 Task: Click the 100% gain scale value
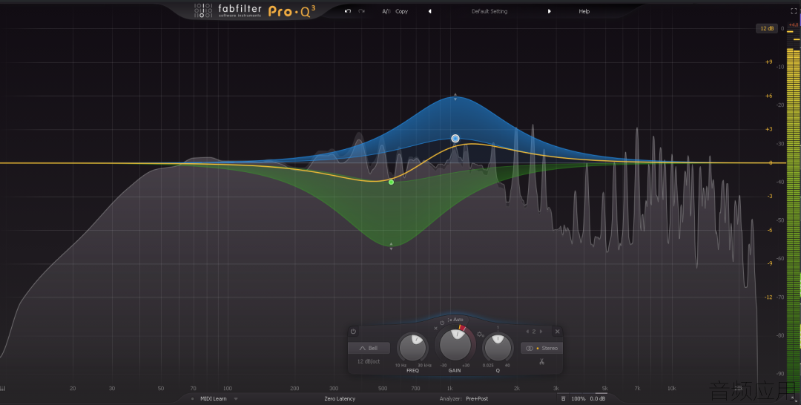coord(578,399)
